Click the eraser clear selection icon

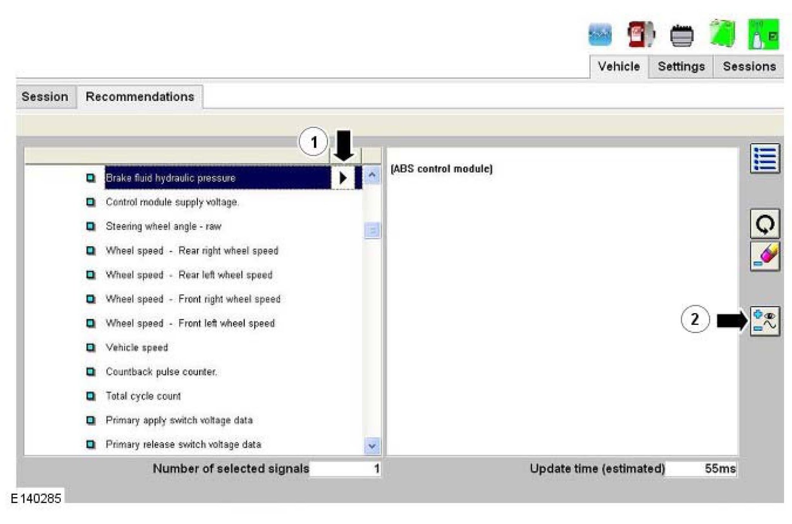(x=764, y=256)
